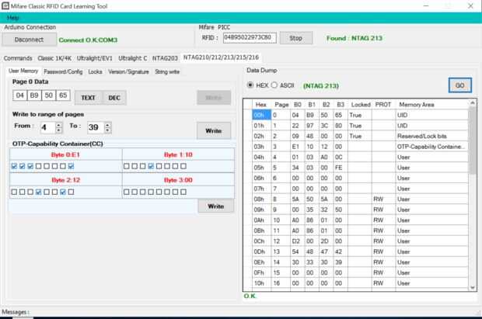Click the application icon in title bar
This screenshot has width=482, height=319.
pyautogui.click(x=5, y=6)
